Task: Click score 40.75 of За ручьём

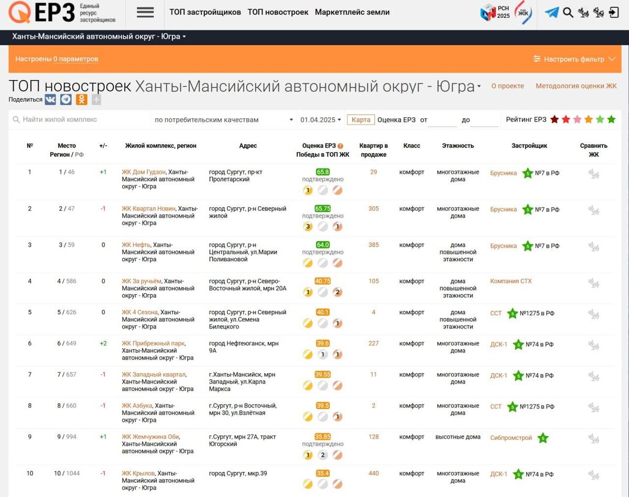Action: tap(323, 281)
